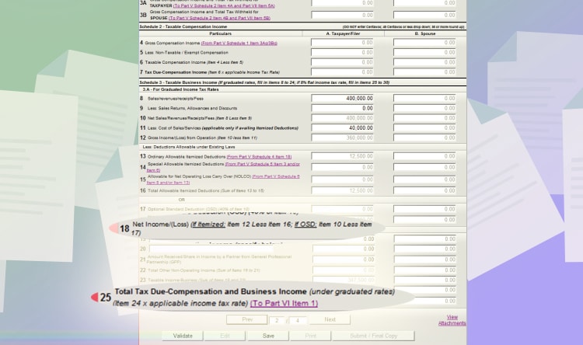Click Taxpayer Sales Returns, Allowances and Discounts field

(343, 109)
